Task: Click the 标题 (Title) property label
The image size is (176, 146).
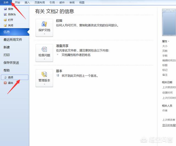Action: pyautogui.click(x=165, y=65)
